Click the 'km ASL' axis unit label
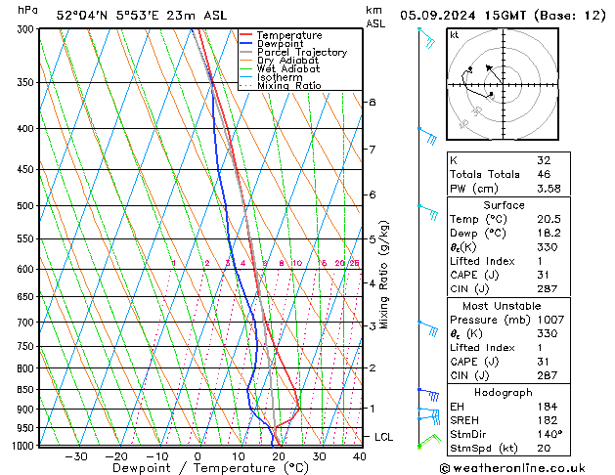The width and height of the screenshot is (615, 475). (x=375, y=17)
